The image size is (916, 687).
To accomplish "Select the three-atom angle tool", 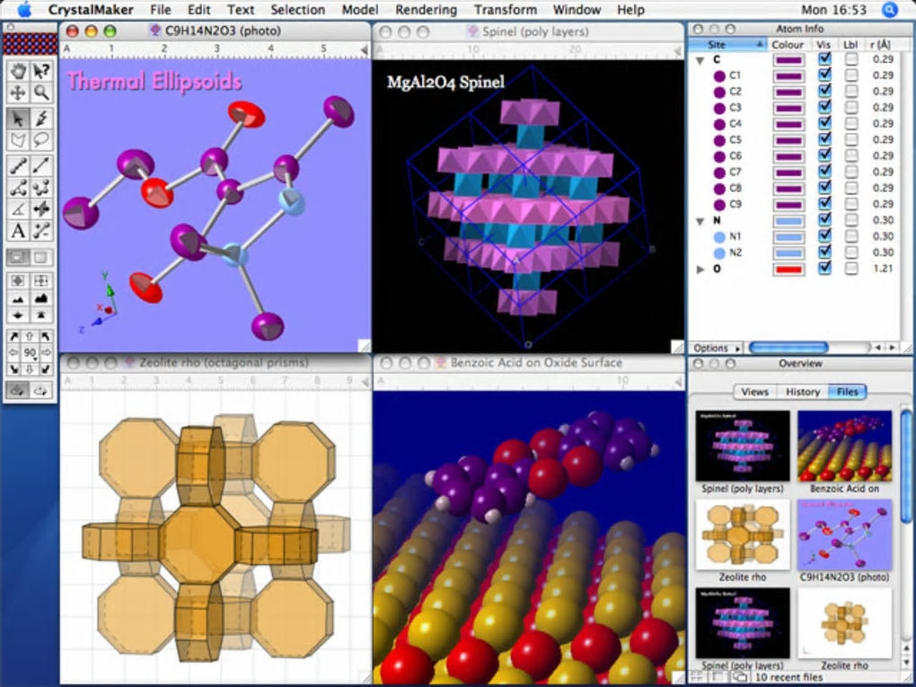I will tap(18, 188).
